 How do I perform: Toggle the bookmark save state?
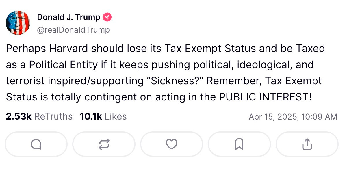[239, 144]
